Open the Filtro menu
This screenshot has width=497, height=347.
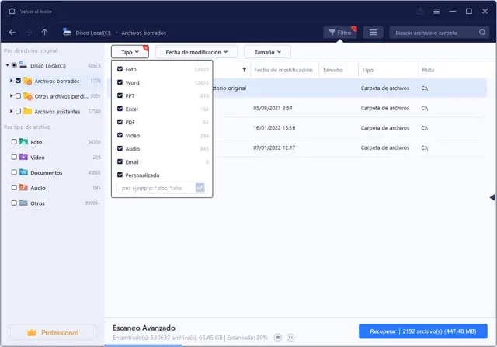[x=341, y=33]
